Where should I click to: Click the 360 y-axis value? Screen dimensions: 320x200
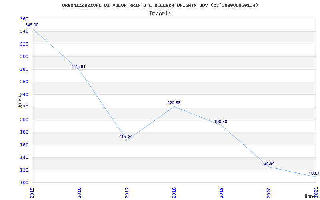coord(24,19)
